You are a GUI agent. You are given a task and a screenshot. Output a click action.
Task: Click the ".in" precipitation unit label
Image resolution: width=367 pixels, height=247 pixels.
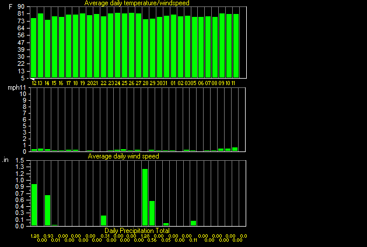(x=5, y=160)
